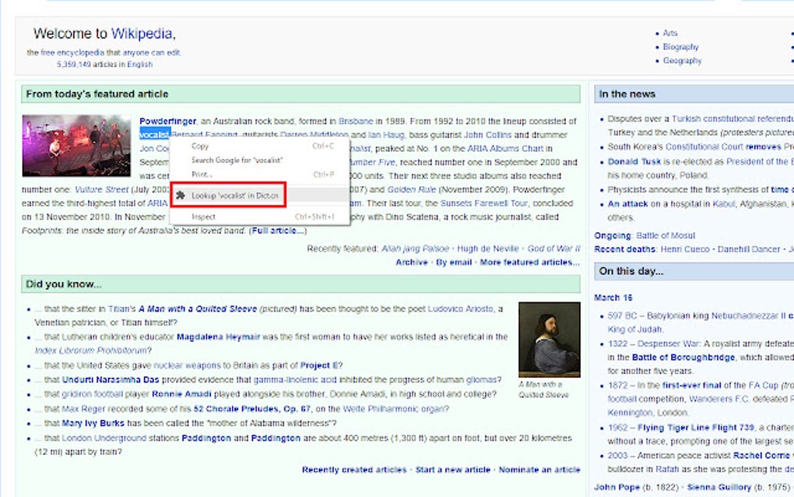794x497 pixels.
Task: Open the Biography portal link
Action: (x=682, y=47)
